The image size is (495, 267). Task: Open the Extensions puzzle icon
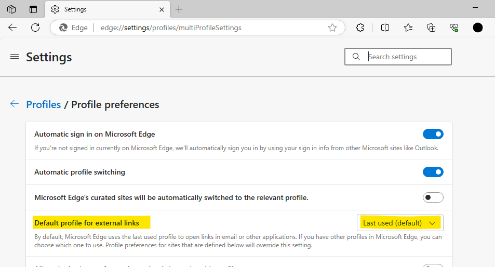coord(360,28)
